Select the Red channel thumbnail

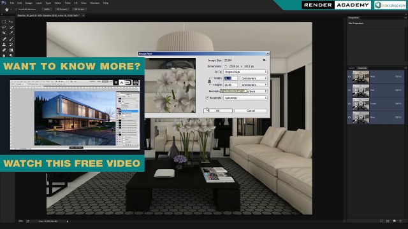coord(361,90)
